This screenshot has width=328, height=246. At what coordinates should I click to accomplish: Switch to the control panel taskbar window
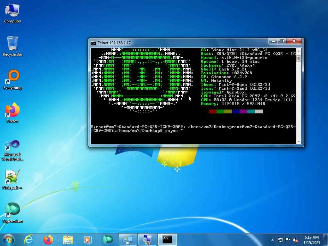coord(127,240)
